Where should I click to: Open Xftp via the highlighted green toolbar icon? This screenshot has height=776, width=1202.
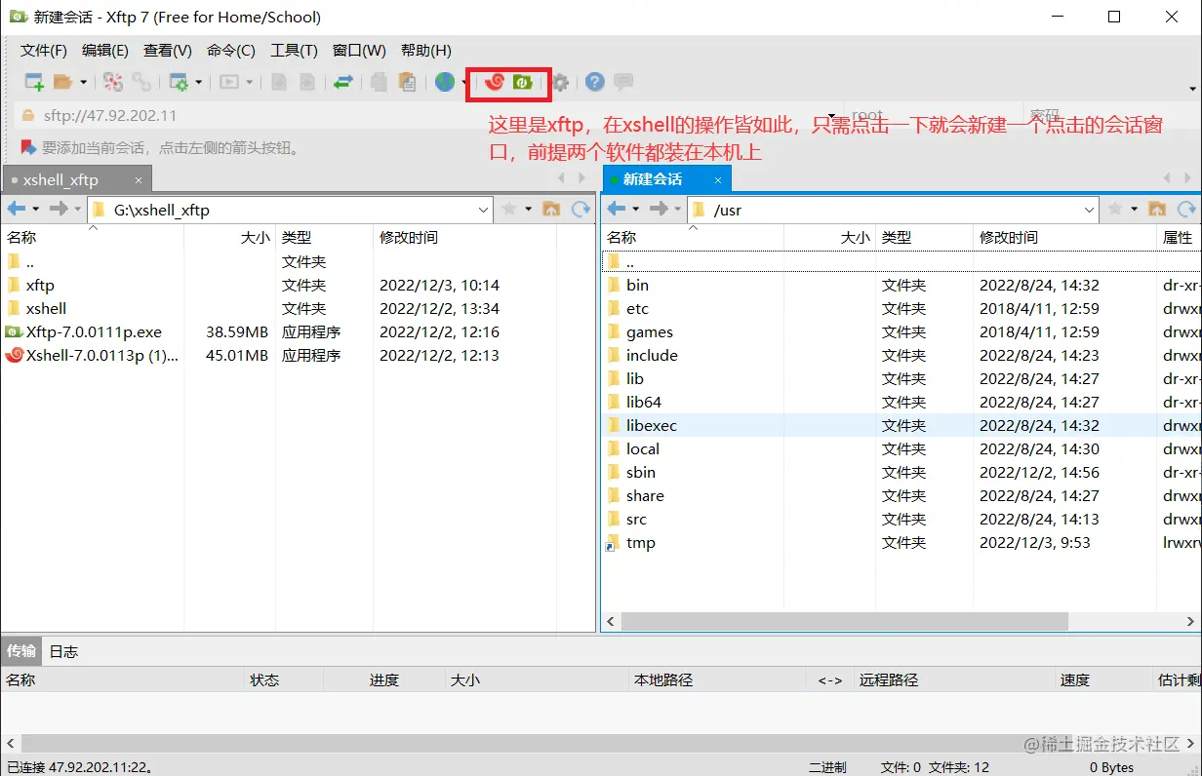[x=523, y=83]
